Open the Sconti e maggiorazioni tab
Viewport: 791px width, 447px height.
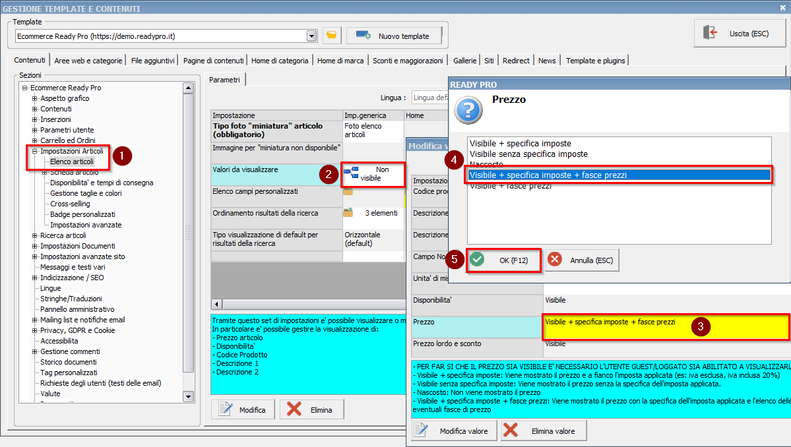click(x=408, y=60)
